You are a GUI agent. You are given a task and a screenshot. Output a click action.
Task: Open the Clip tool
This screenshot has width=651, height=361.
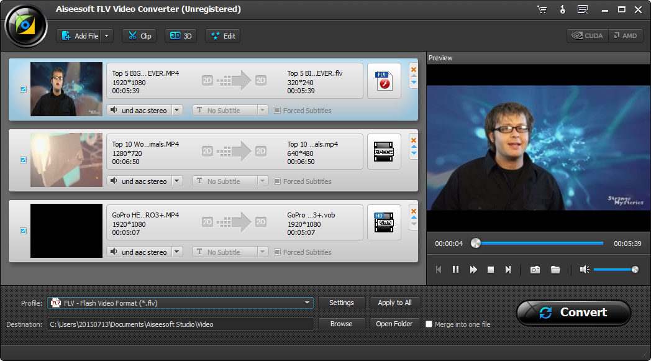click(x=140, y=35)
